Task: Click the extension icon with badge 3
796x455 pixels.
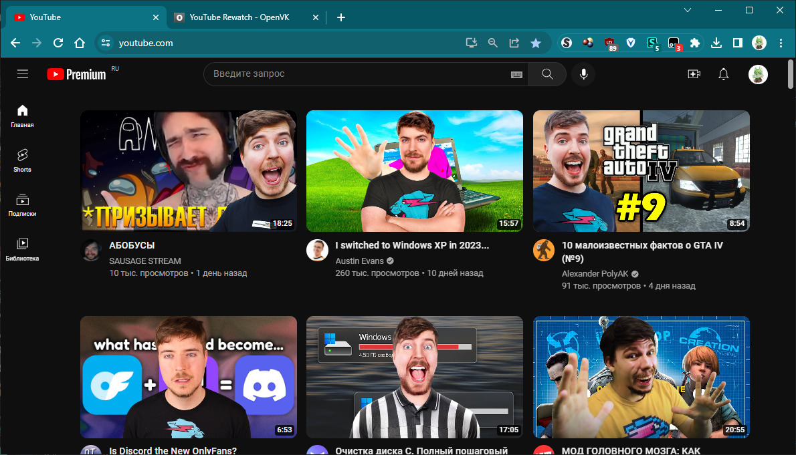Action: (674, 43)
